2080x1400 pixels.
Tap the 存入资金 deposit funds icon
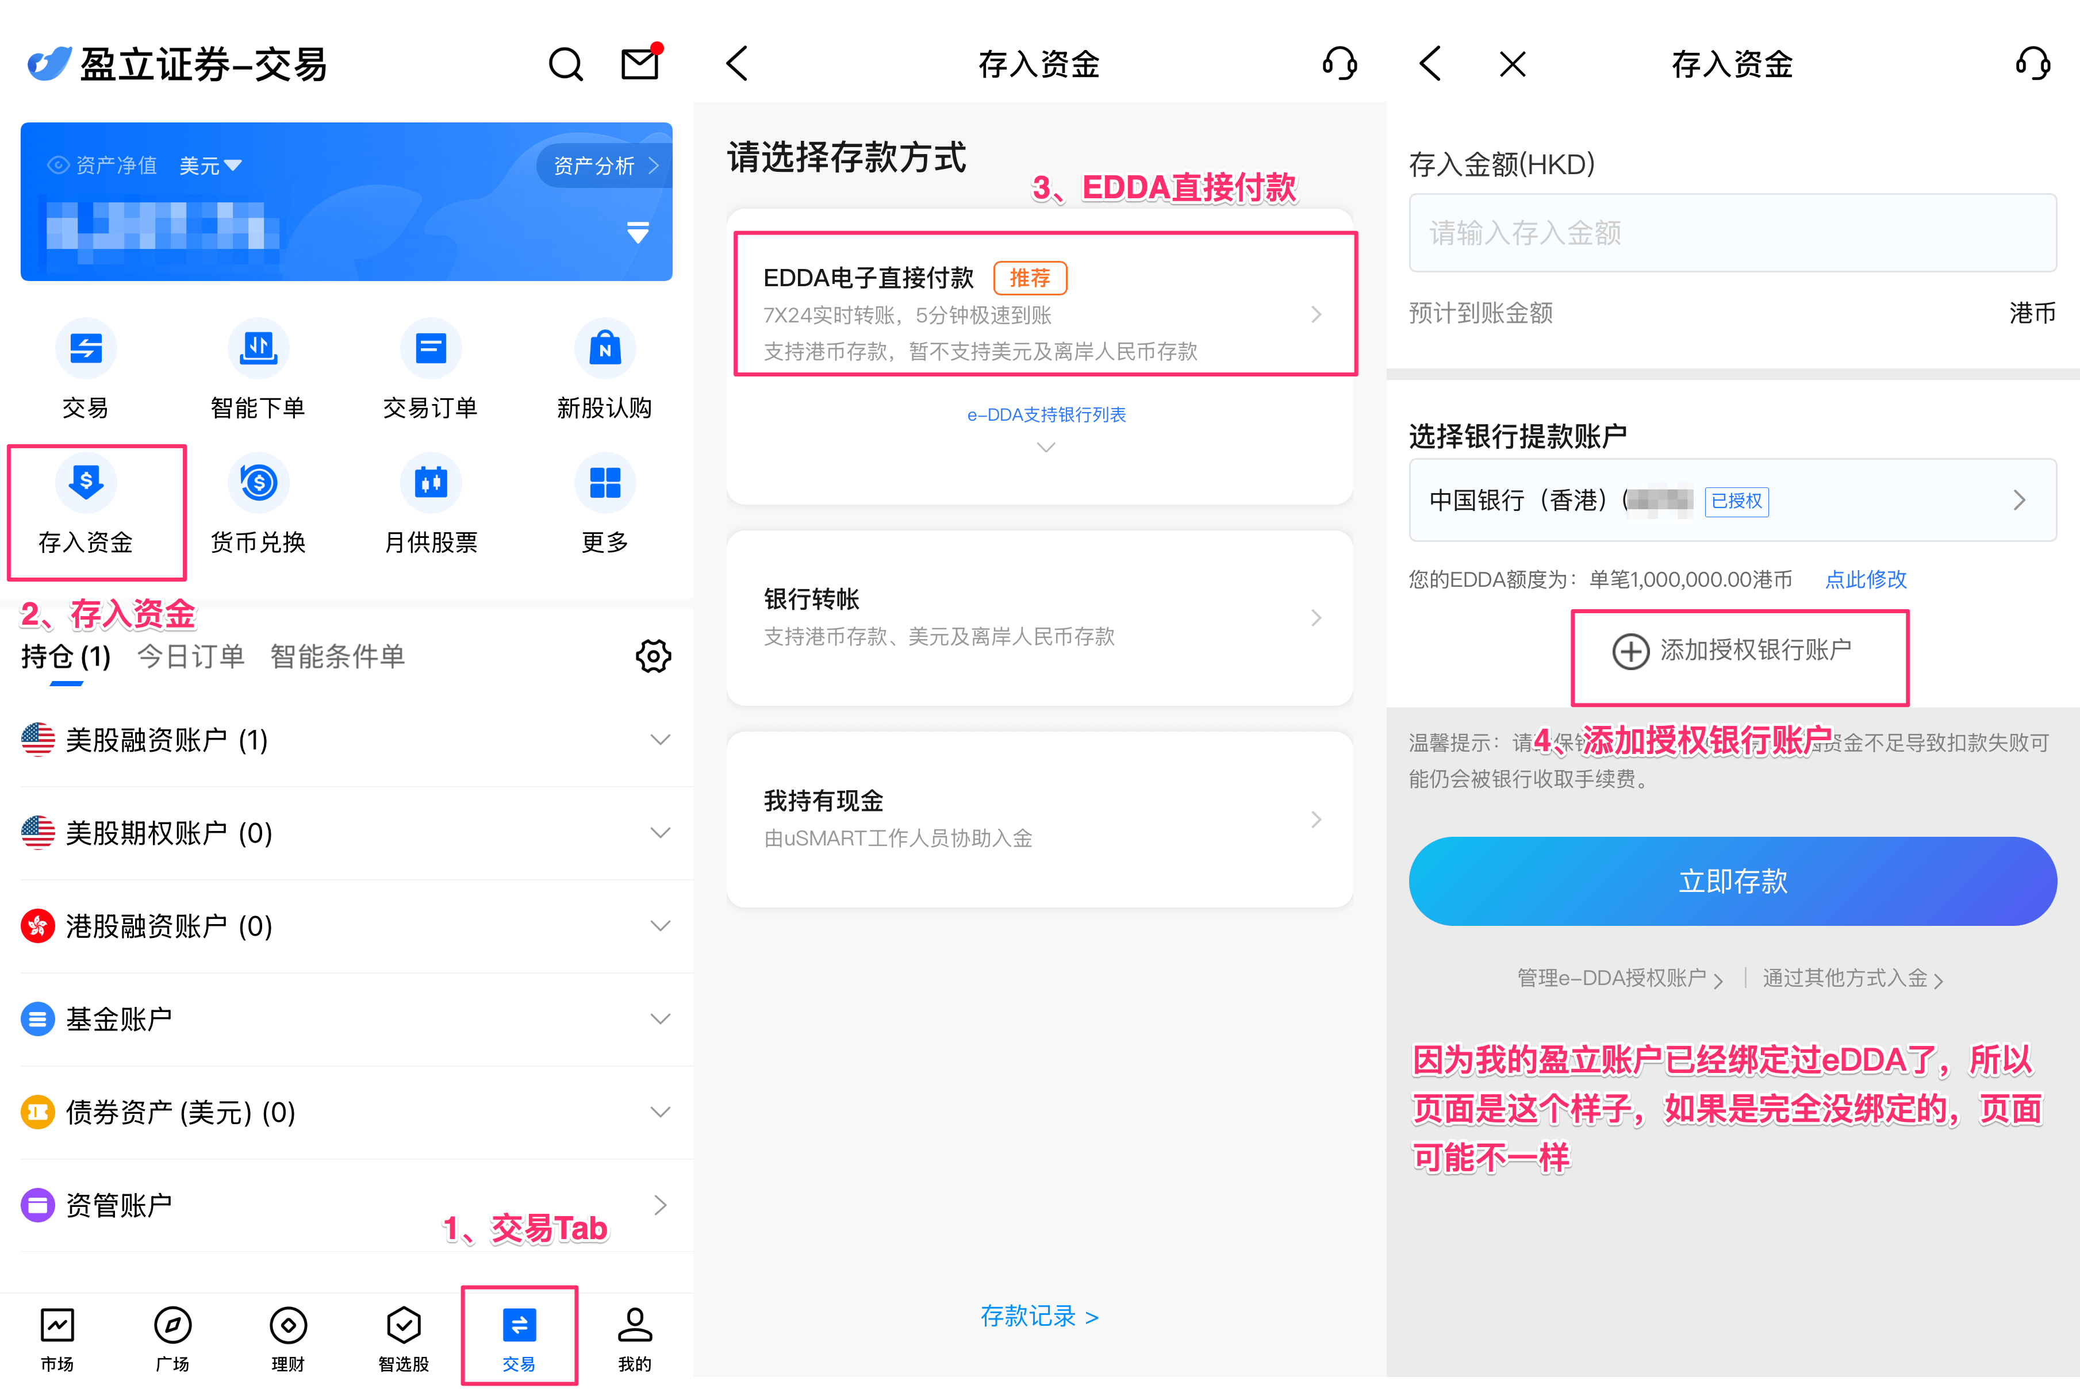tap(86, 483)
